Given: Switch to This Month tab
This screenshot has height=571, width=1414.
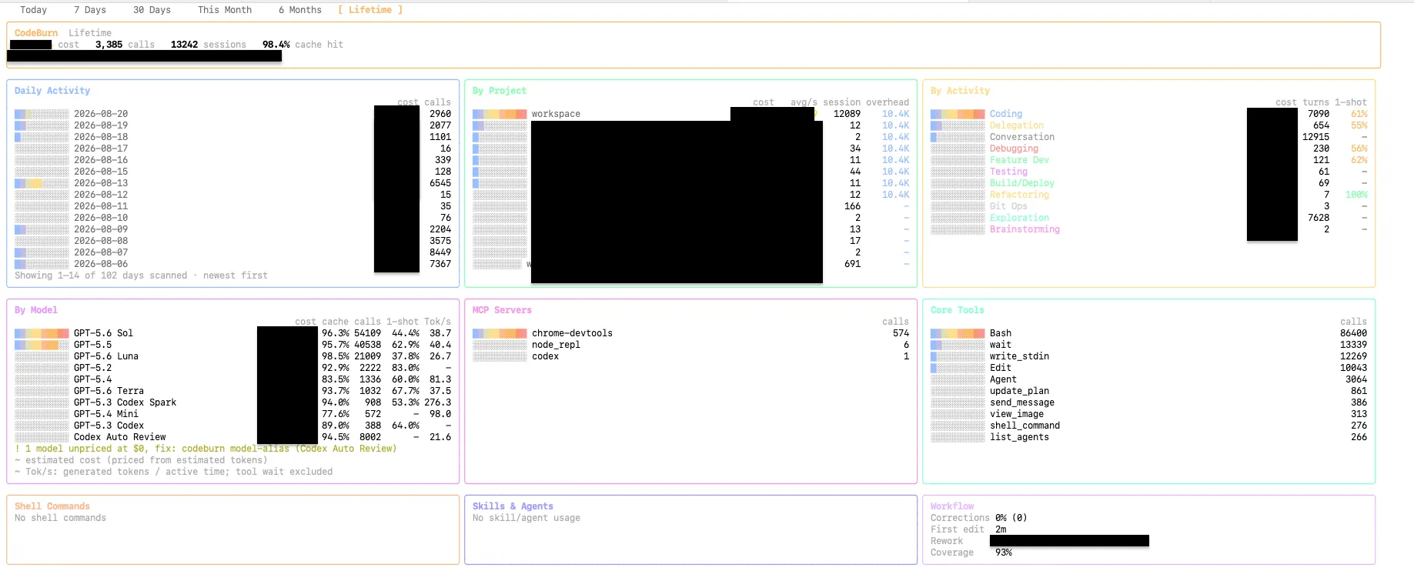Looking at the screenshot, I should click(x=225, y=10).
